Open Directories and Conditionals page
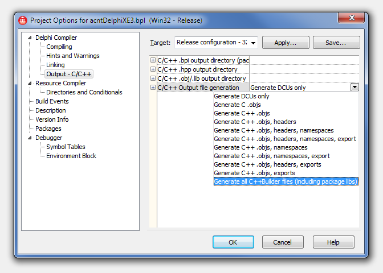Viewport: 383px width, 273px height. coord(84,92)
